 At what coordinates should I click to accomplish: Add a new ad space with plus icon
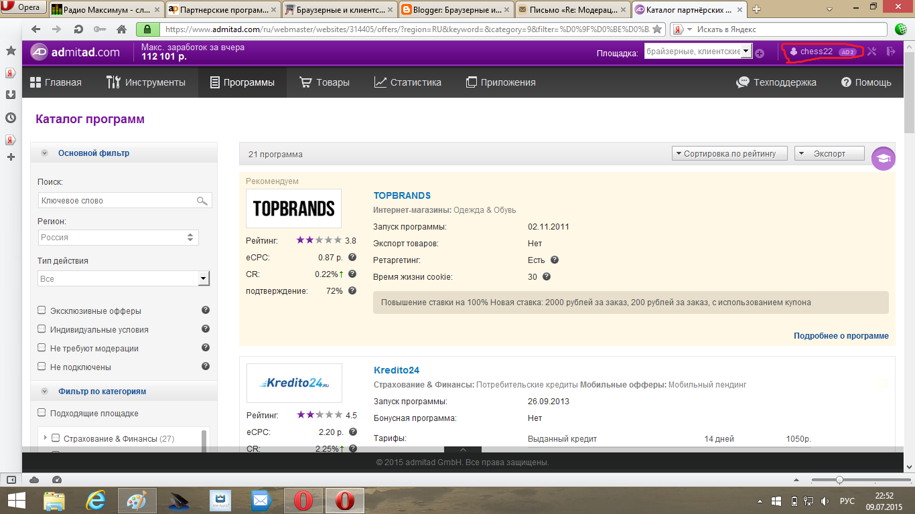(760, 53)
